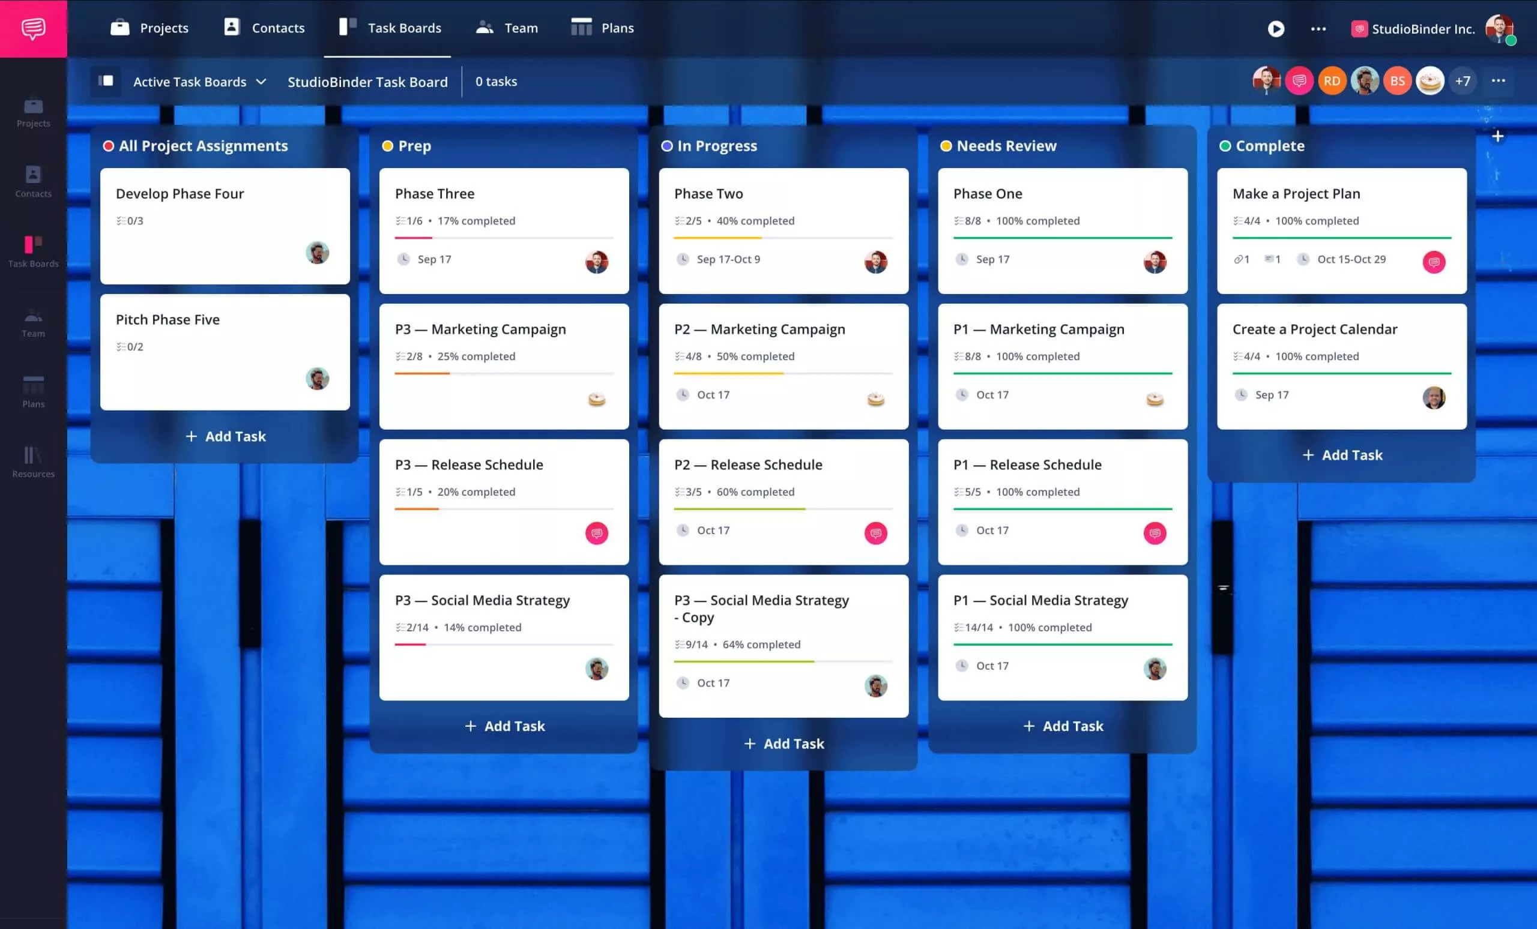
Task: Open Resources in the left sidebar
Action: click(33, 462)
